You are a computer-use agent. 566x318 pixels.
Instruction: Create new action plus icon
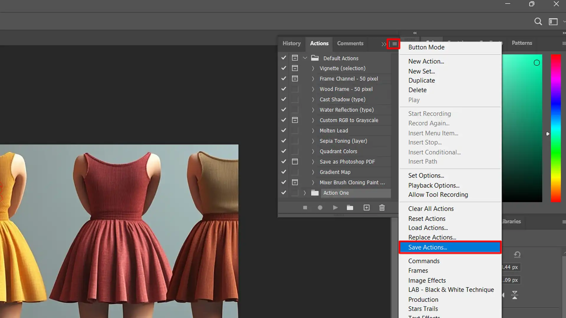366,208
